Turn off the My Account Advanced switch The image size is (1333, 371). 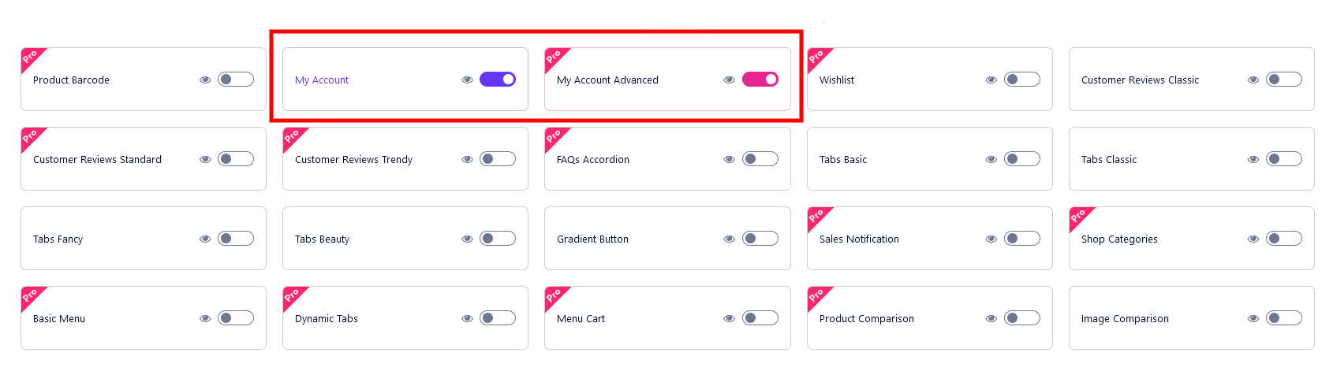760,80
